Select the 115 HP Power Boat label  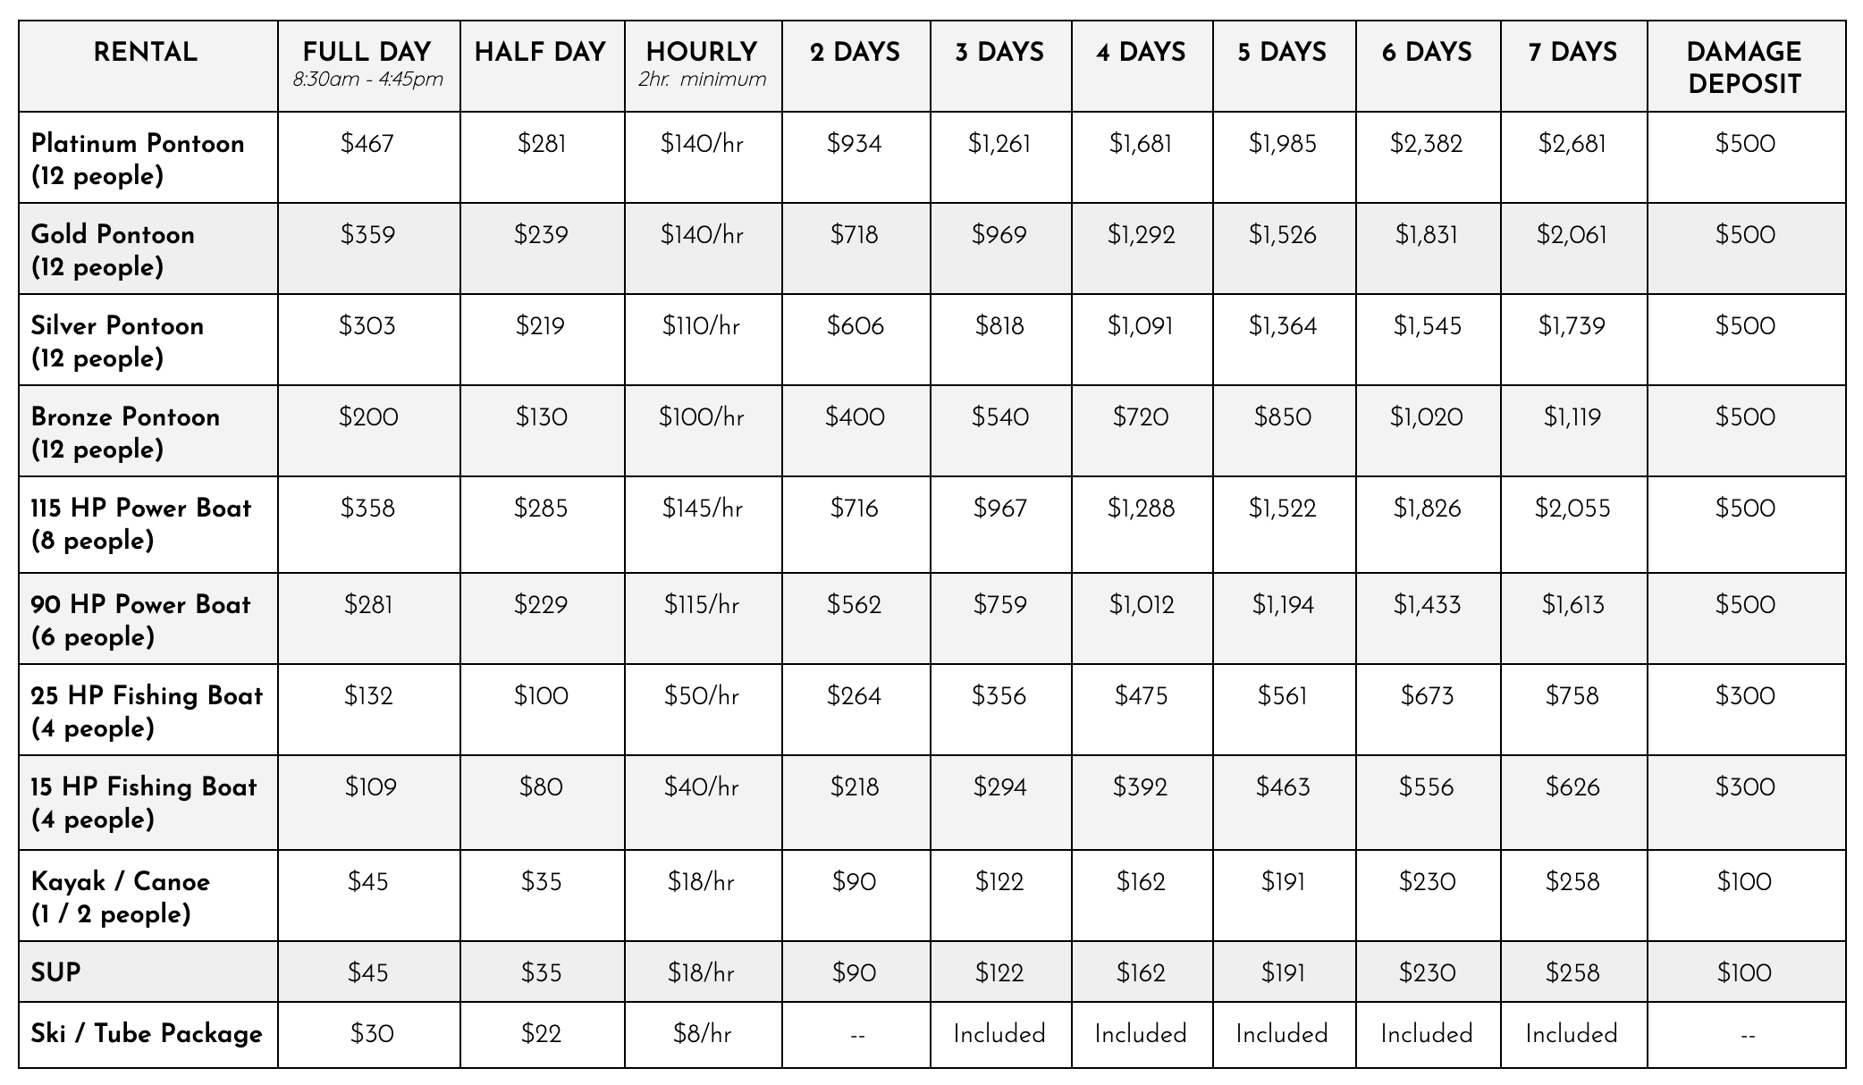(141, 524)
